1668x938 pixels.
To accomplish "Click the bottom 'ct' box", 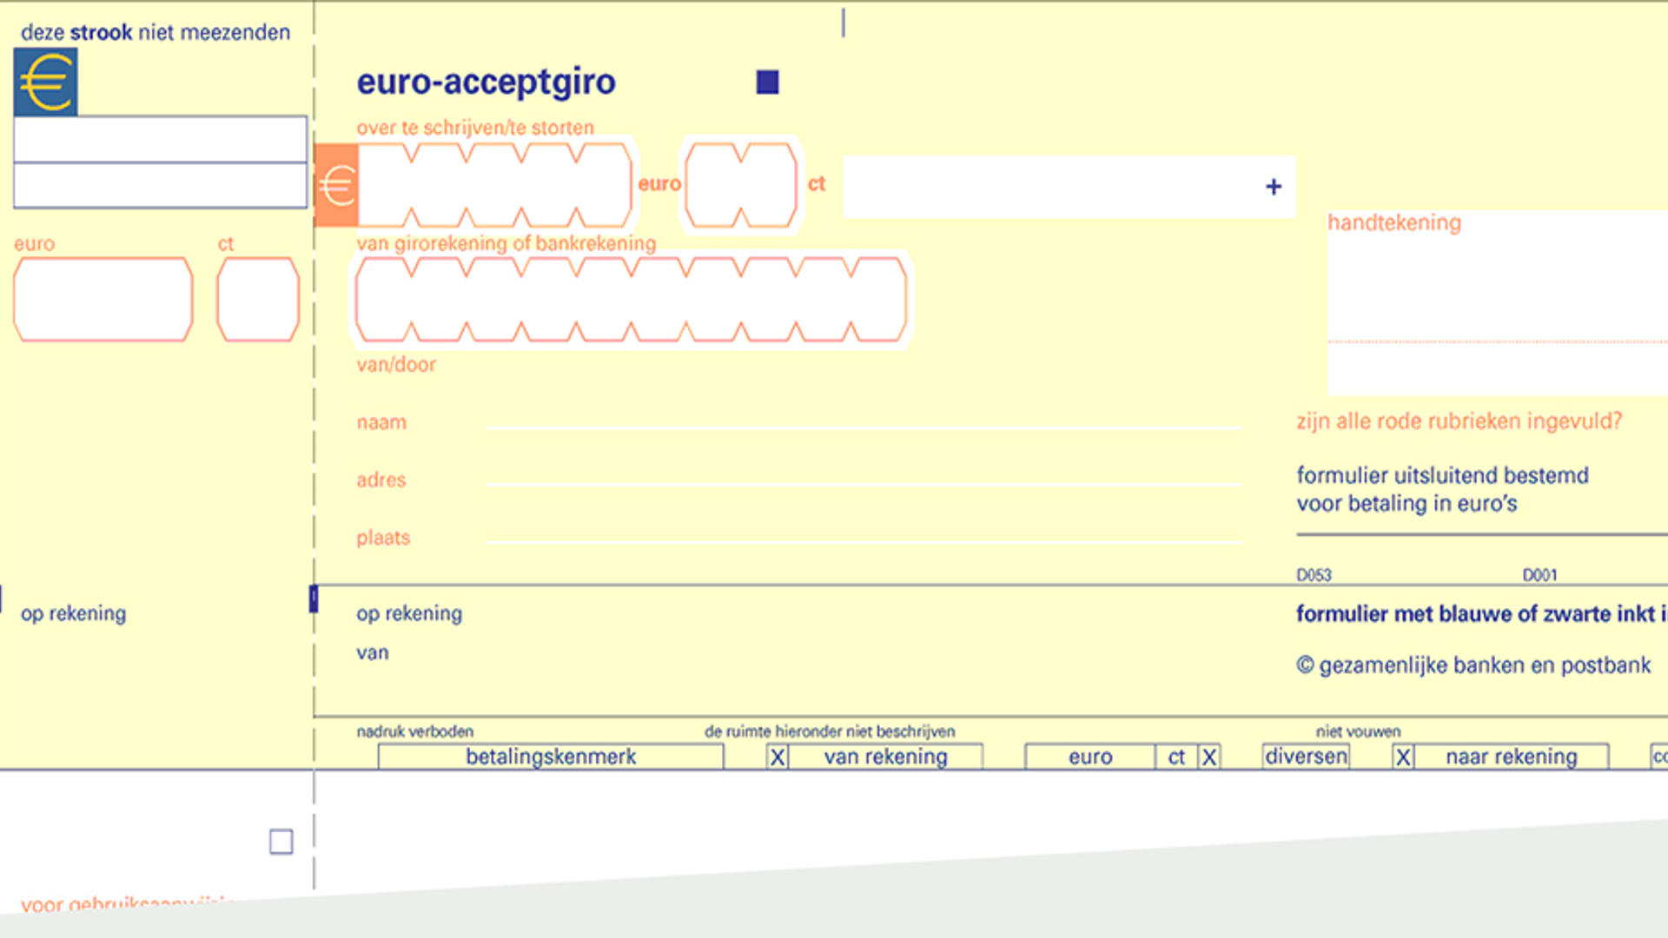I will [x=1176, y=757].
